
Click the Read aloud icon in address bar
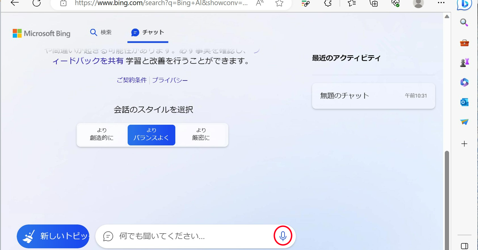click(260, 3)
